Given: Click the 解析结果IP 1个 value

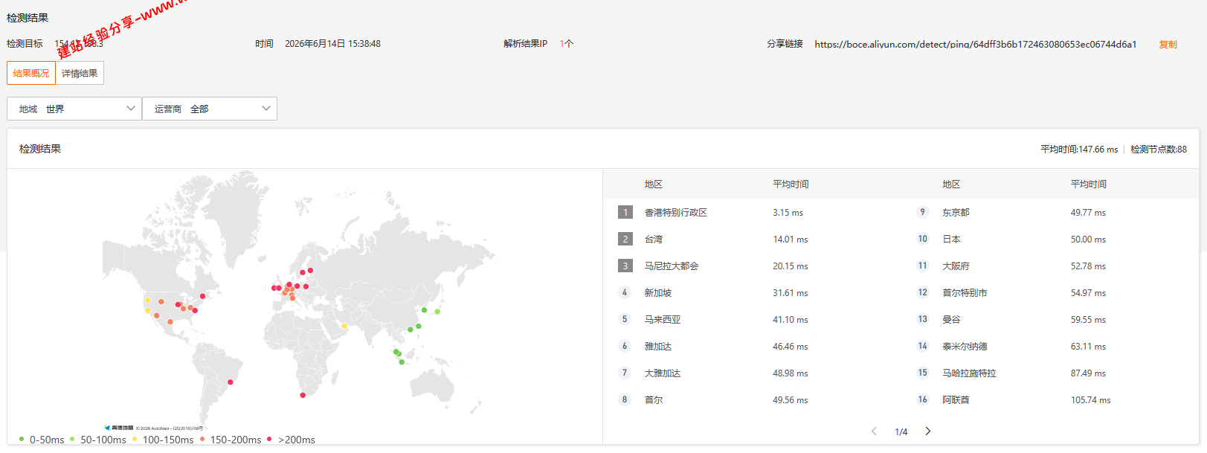Looking at the screenshot, I should (x=567, y=44).
